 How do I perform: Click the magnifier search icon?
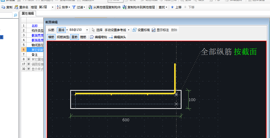15,15
